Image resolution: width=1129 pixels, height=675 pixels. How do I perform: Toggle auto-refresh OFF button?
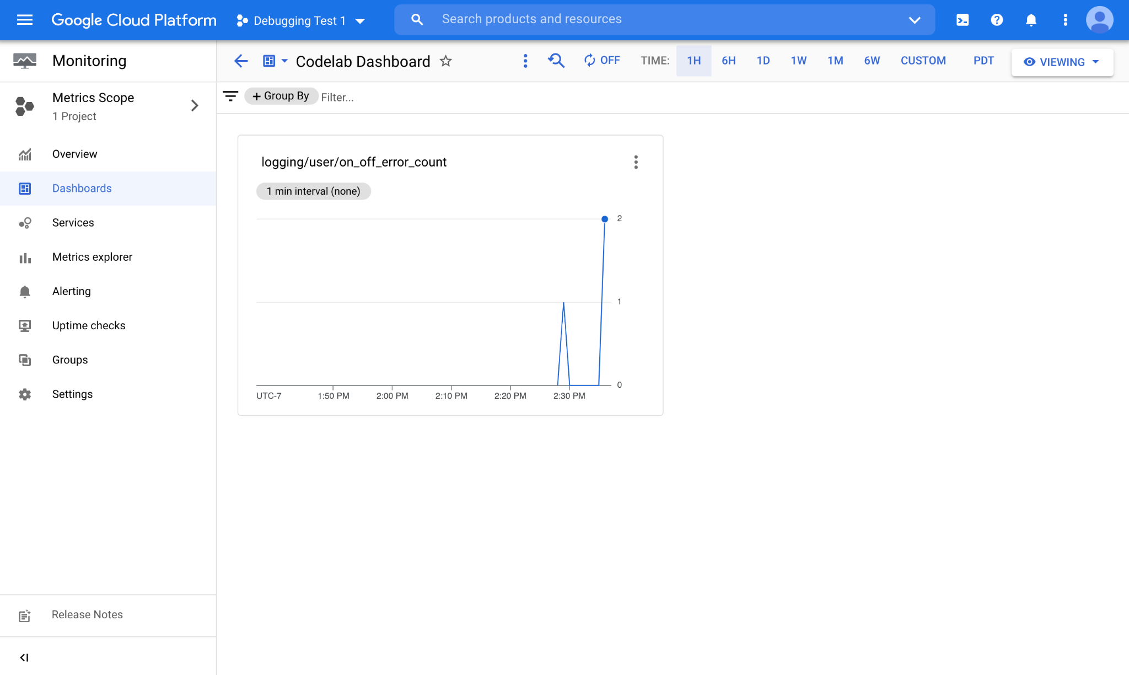pos(602,61)
